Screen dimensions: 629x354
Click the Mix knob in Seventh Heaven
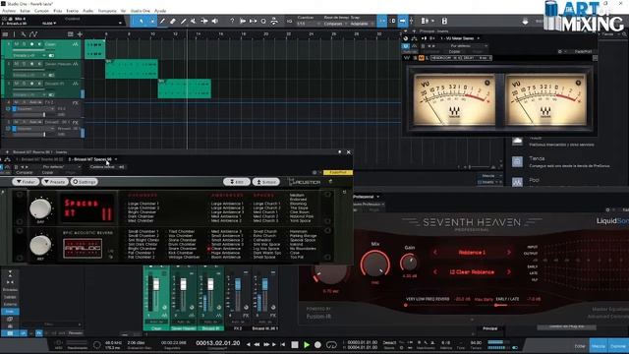tap(375, 265)
